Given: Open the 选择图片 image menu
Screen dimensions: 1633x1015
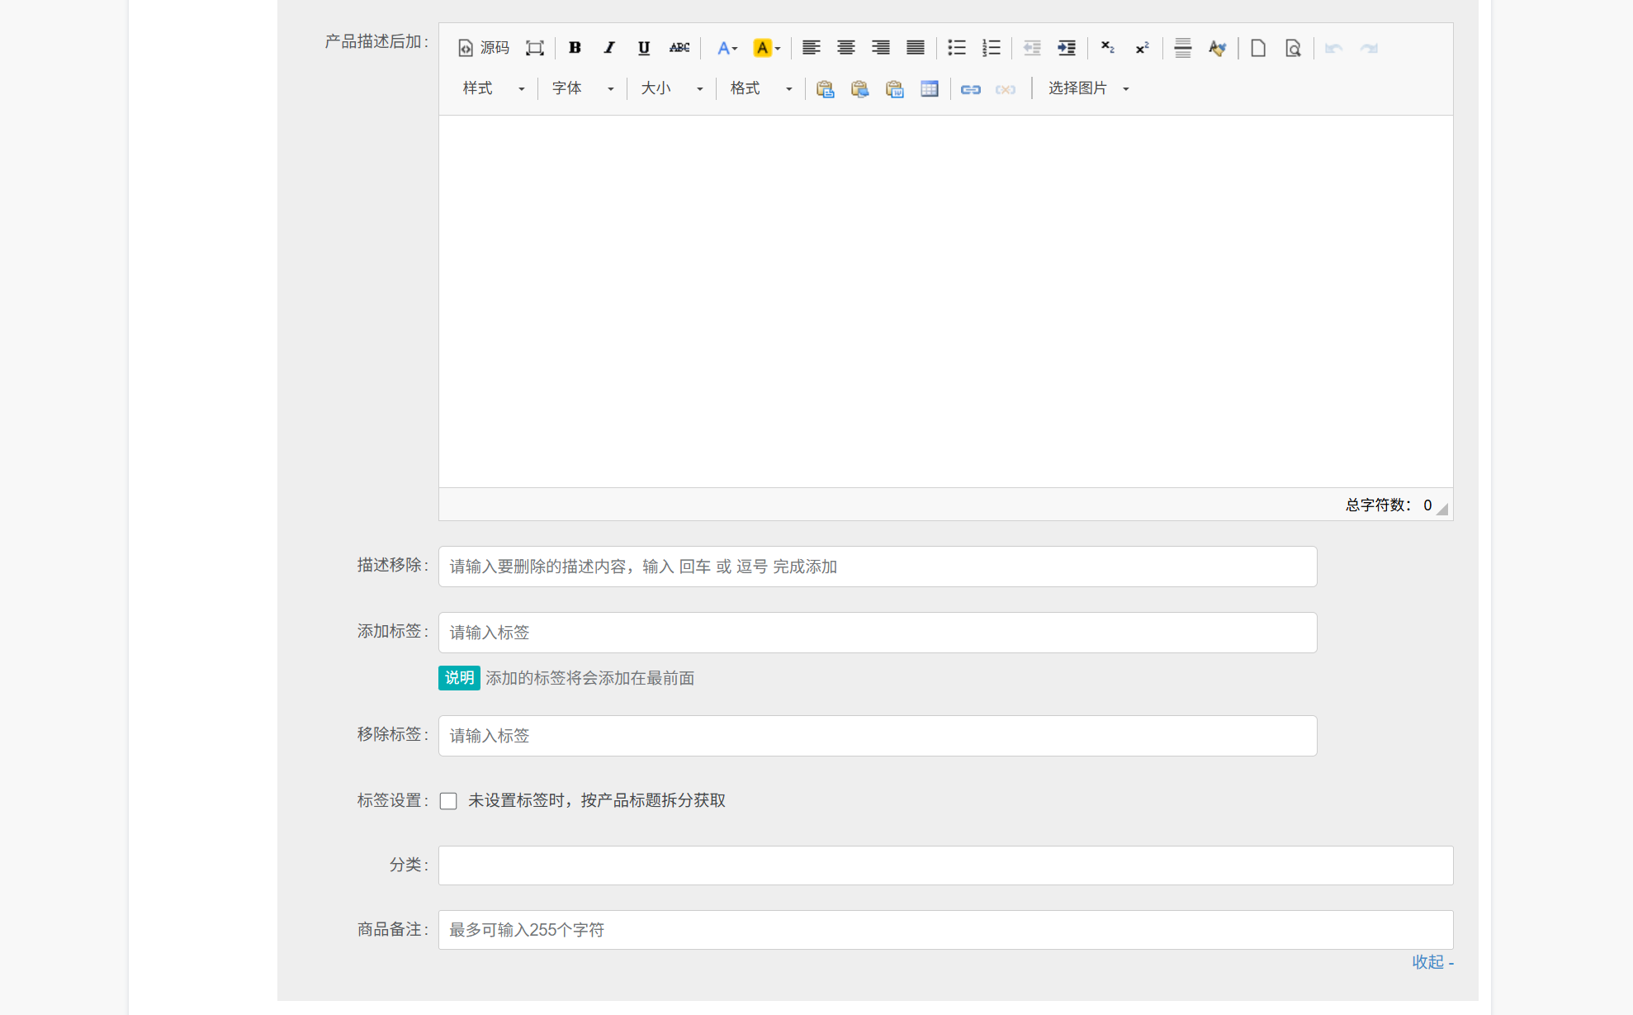Looking at the screenshot, I should pyautogui.click(x=1087, y=88).
